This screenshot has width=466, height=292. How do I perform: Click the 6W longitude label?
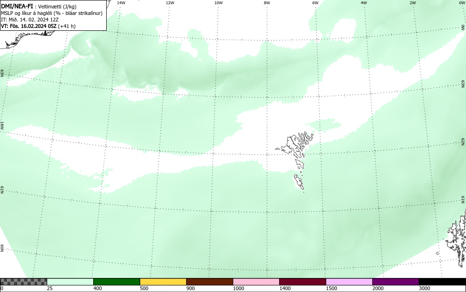[x=315, y=3]
